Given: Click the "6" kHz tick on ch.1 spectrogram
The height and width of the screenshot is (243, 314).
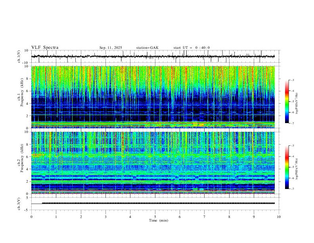Looking at the screenshot, I should click(x=27, y=91).
